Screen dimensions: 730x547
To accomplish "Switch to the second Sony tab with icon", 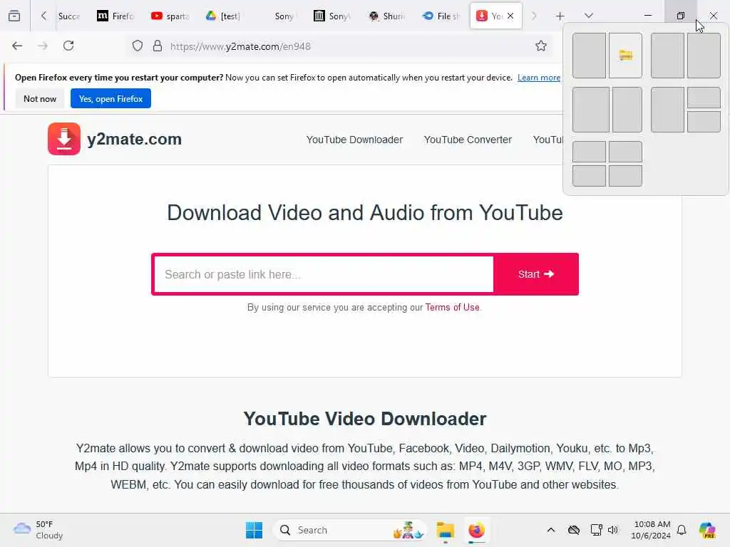I will pos(332,16).
